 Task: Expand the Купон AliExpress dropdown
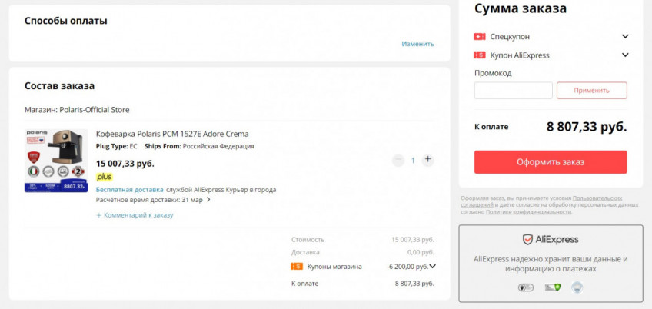point(625,55)
